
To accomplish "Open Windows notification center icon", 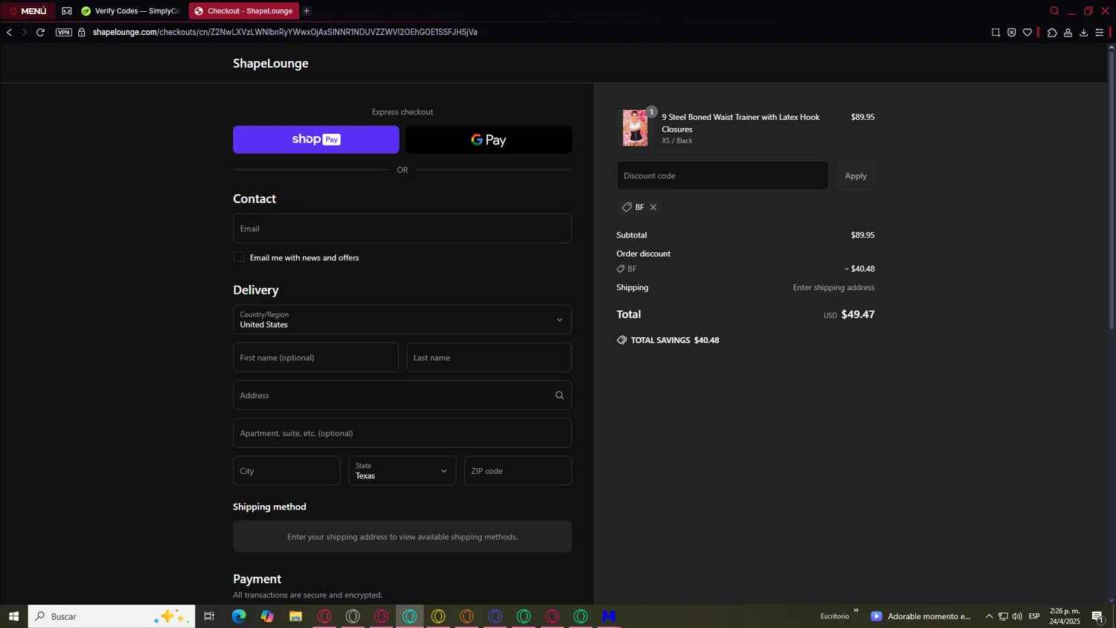I will 1098,616.
